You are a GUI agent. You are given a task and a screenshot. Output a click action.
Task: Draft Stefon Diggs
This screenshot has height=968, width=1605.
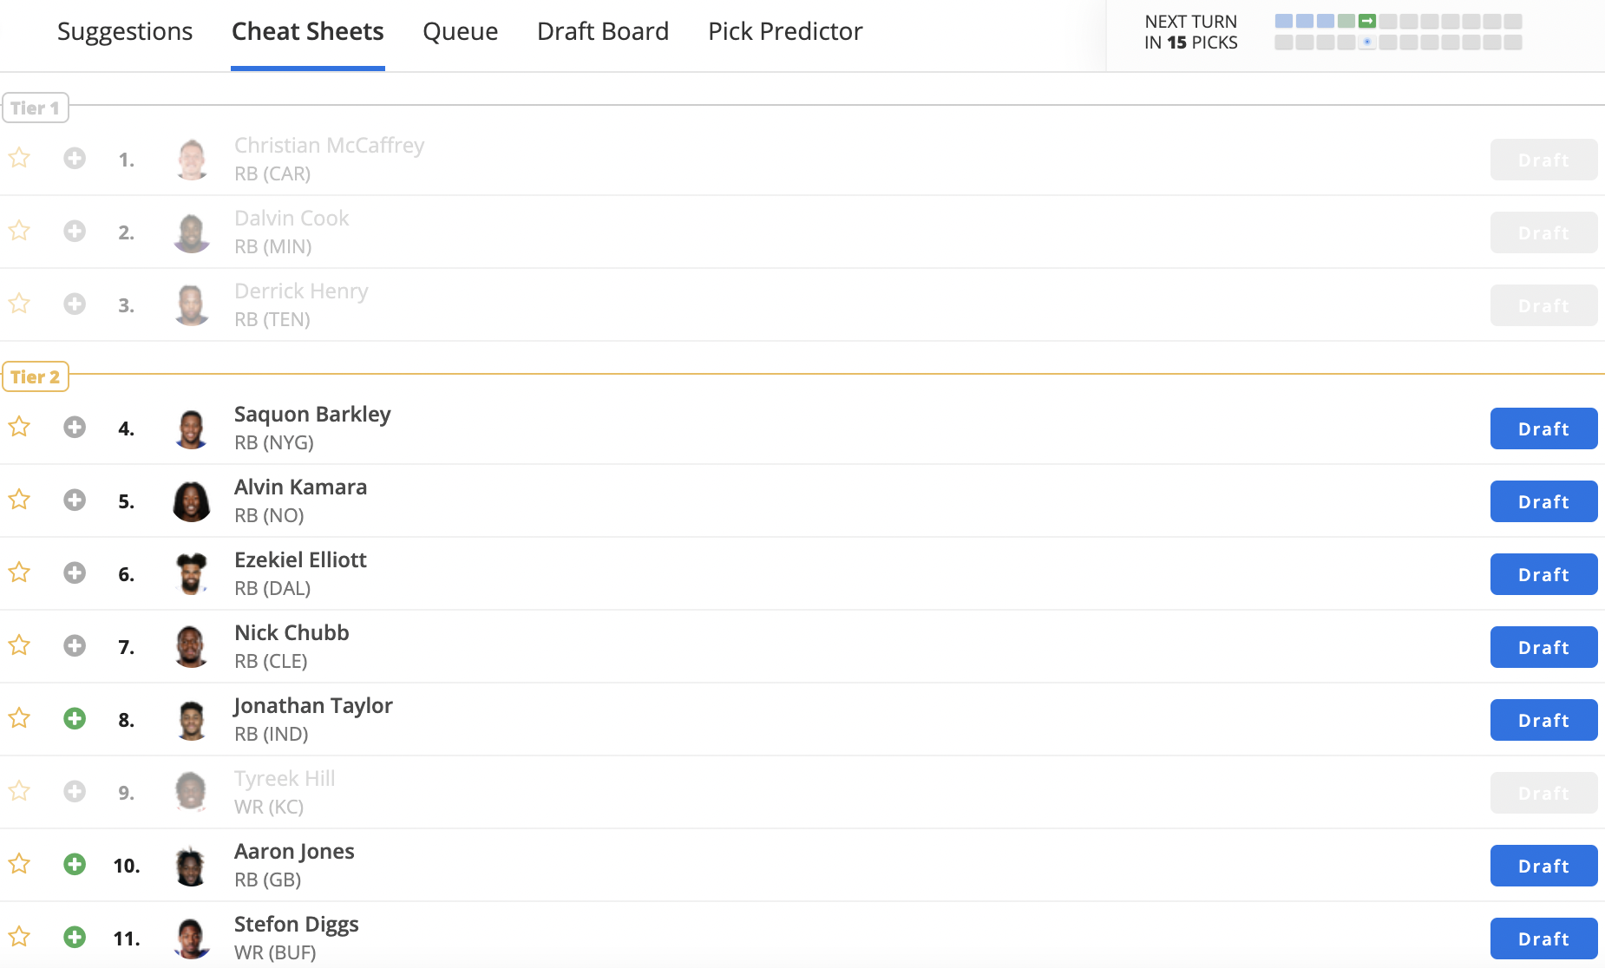pos(1543,939)
